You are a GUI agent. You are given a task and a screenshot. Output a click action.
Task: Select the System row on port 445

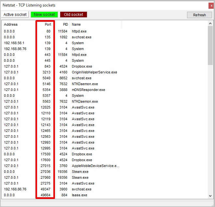tap(62, 60)
